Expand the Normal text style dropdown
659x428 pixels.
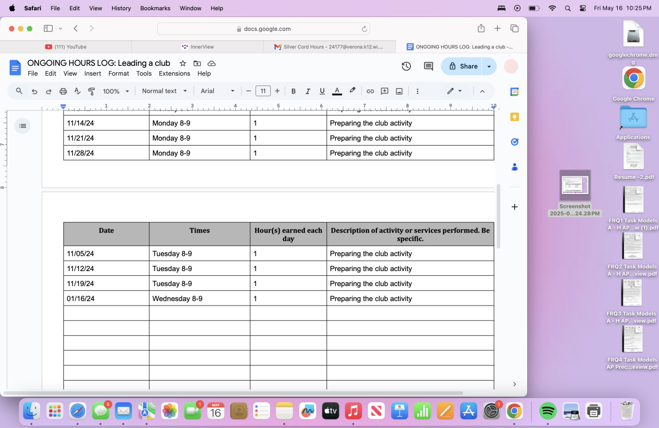(x=164, y=91)
